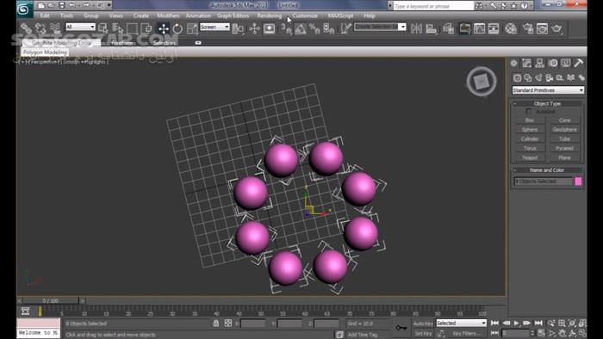
Task: Open Rendered Frame Window
Action: point(542,28)
